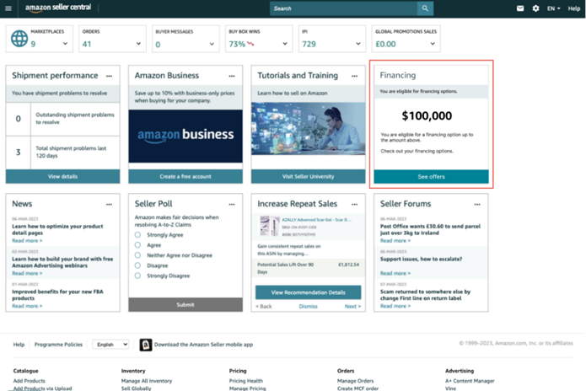This screenshot has width=586, height=391.
Task: Click the Marketplaces globe icon
Action: (x=19, y=39)
